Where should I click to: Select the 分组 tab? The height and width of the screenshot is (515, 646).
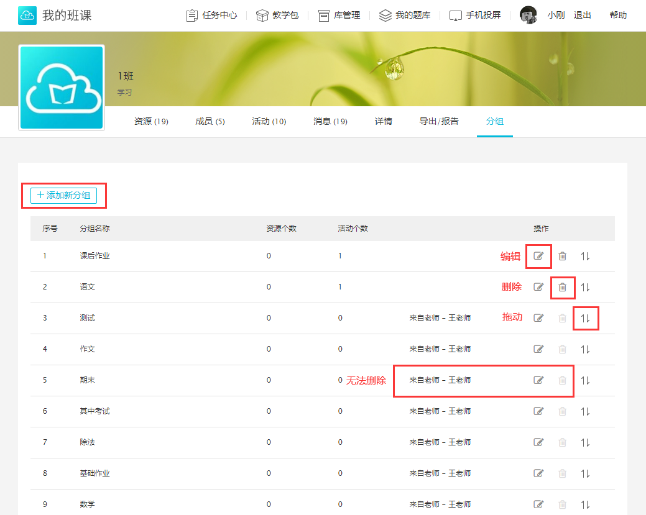click(495, 121)
